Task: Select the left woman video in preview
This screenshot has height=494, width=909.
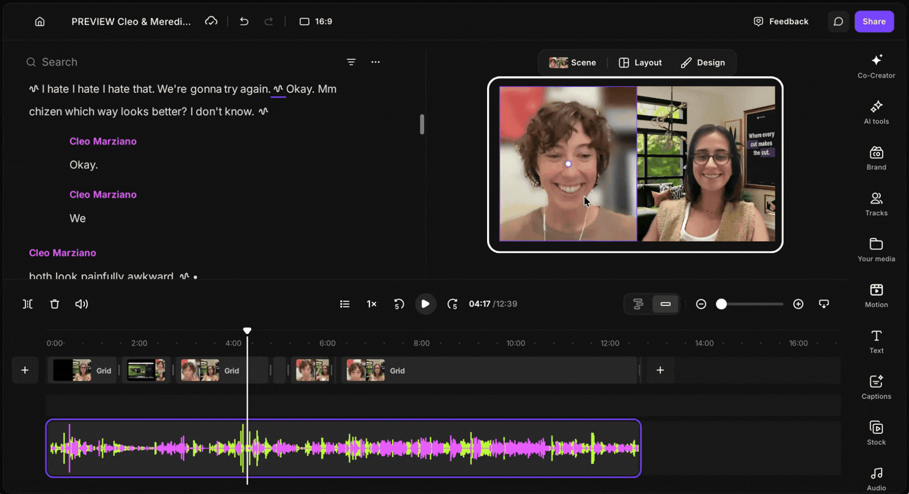Action: click(x=568, y=164)
